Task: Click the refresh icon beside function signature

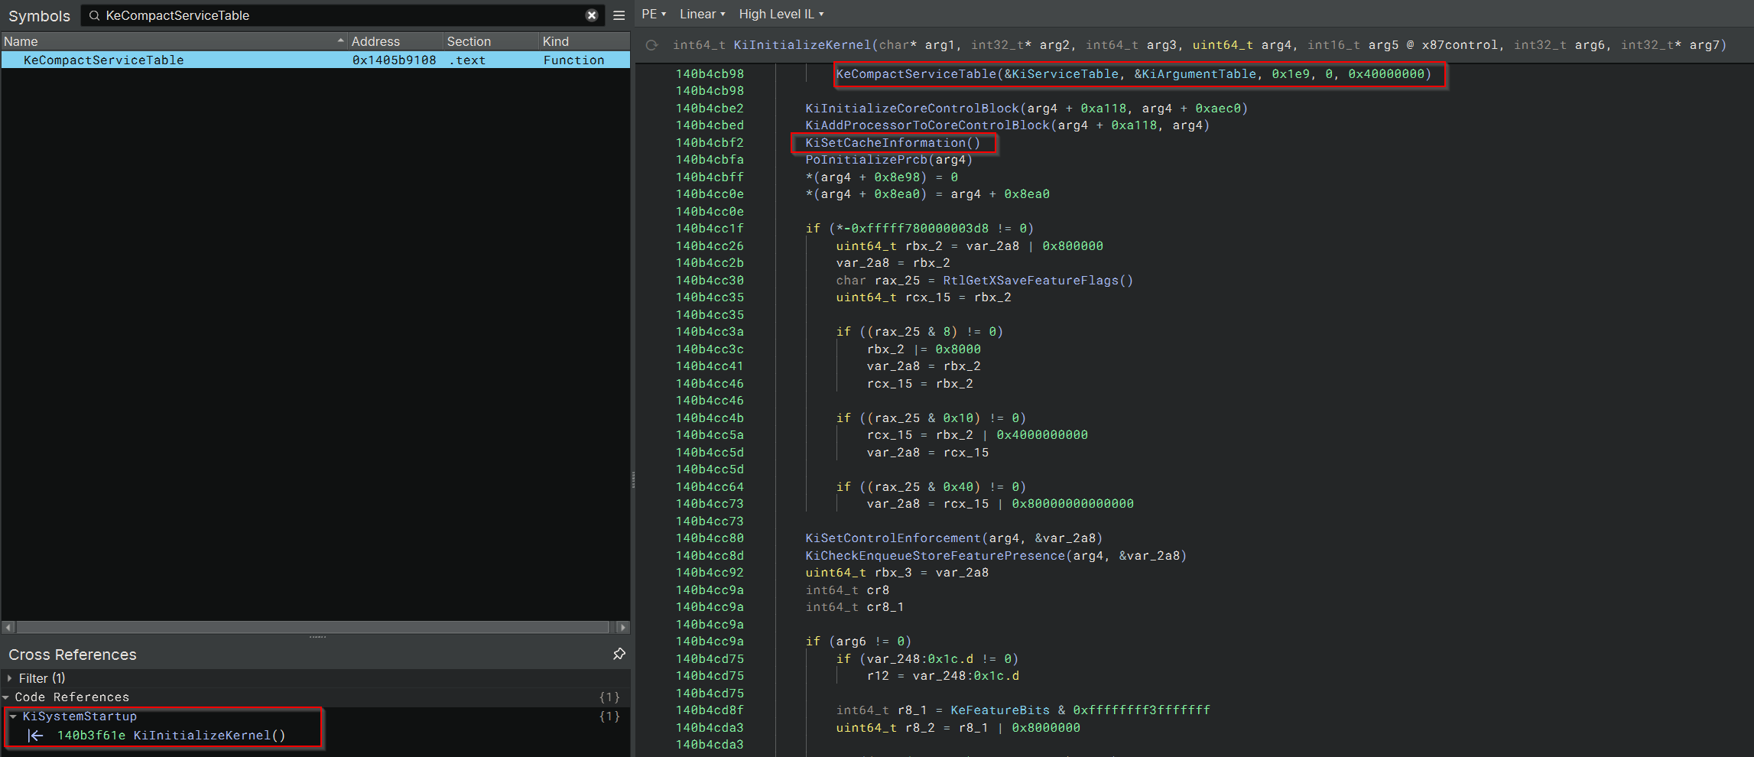Action: (652, 45)
